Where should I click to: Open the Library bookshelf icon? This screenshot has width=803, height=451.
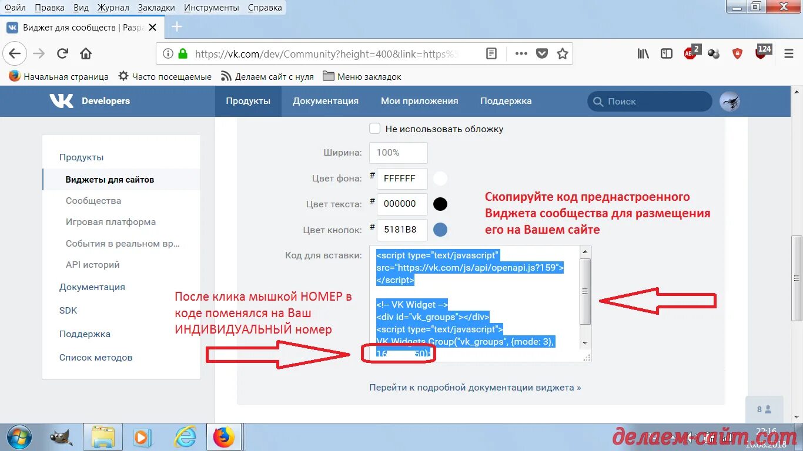point(643,53)
